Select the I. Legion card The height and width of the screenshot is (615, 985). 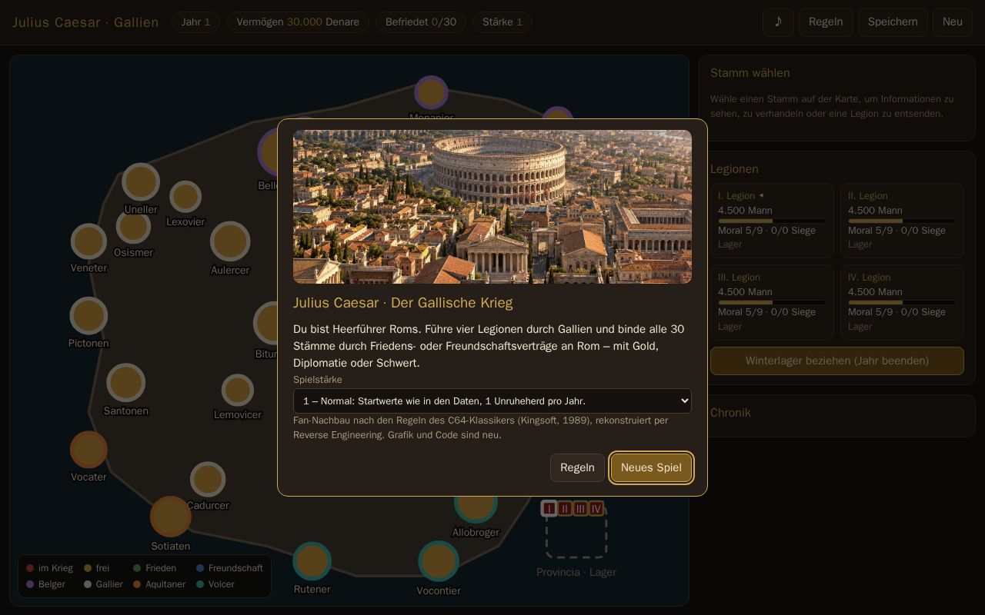tap(772, 220)
